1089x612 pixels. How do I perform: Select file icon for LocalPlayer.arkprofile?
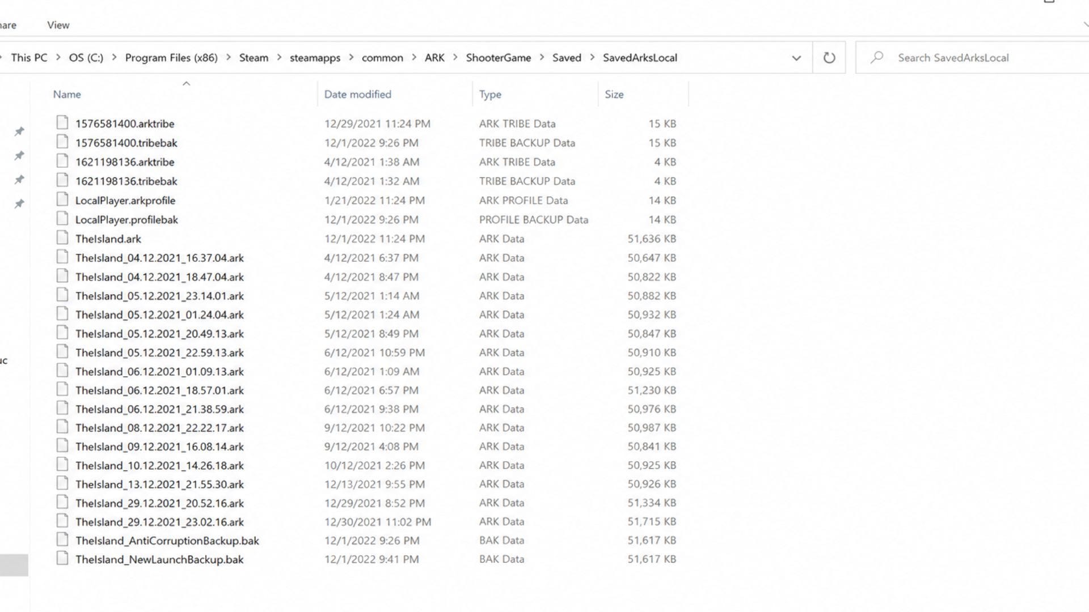click(x=62, y=199)
